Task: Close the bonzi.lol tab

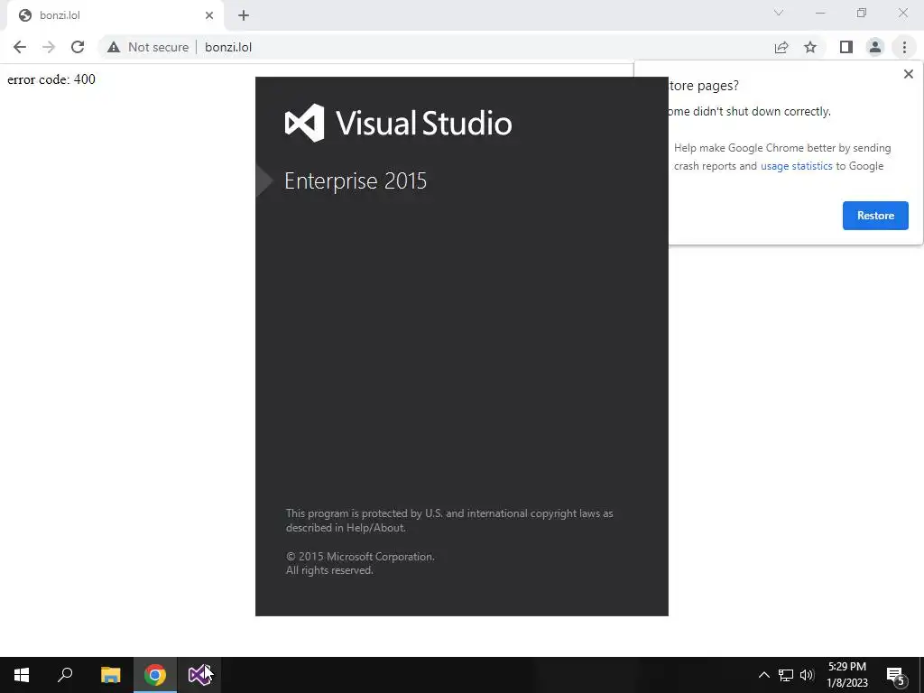Action: (209, 15)
